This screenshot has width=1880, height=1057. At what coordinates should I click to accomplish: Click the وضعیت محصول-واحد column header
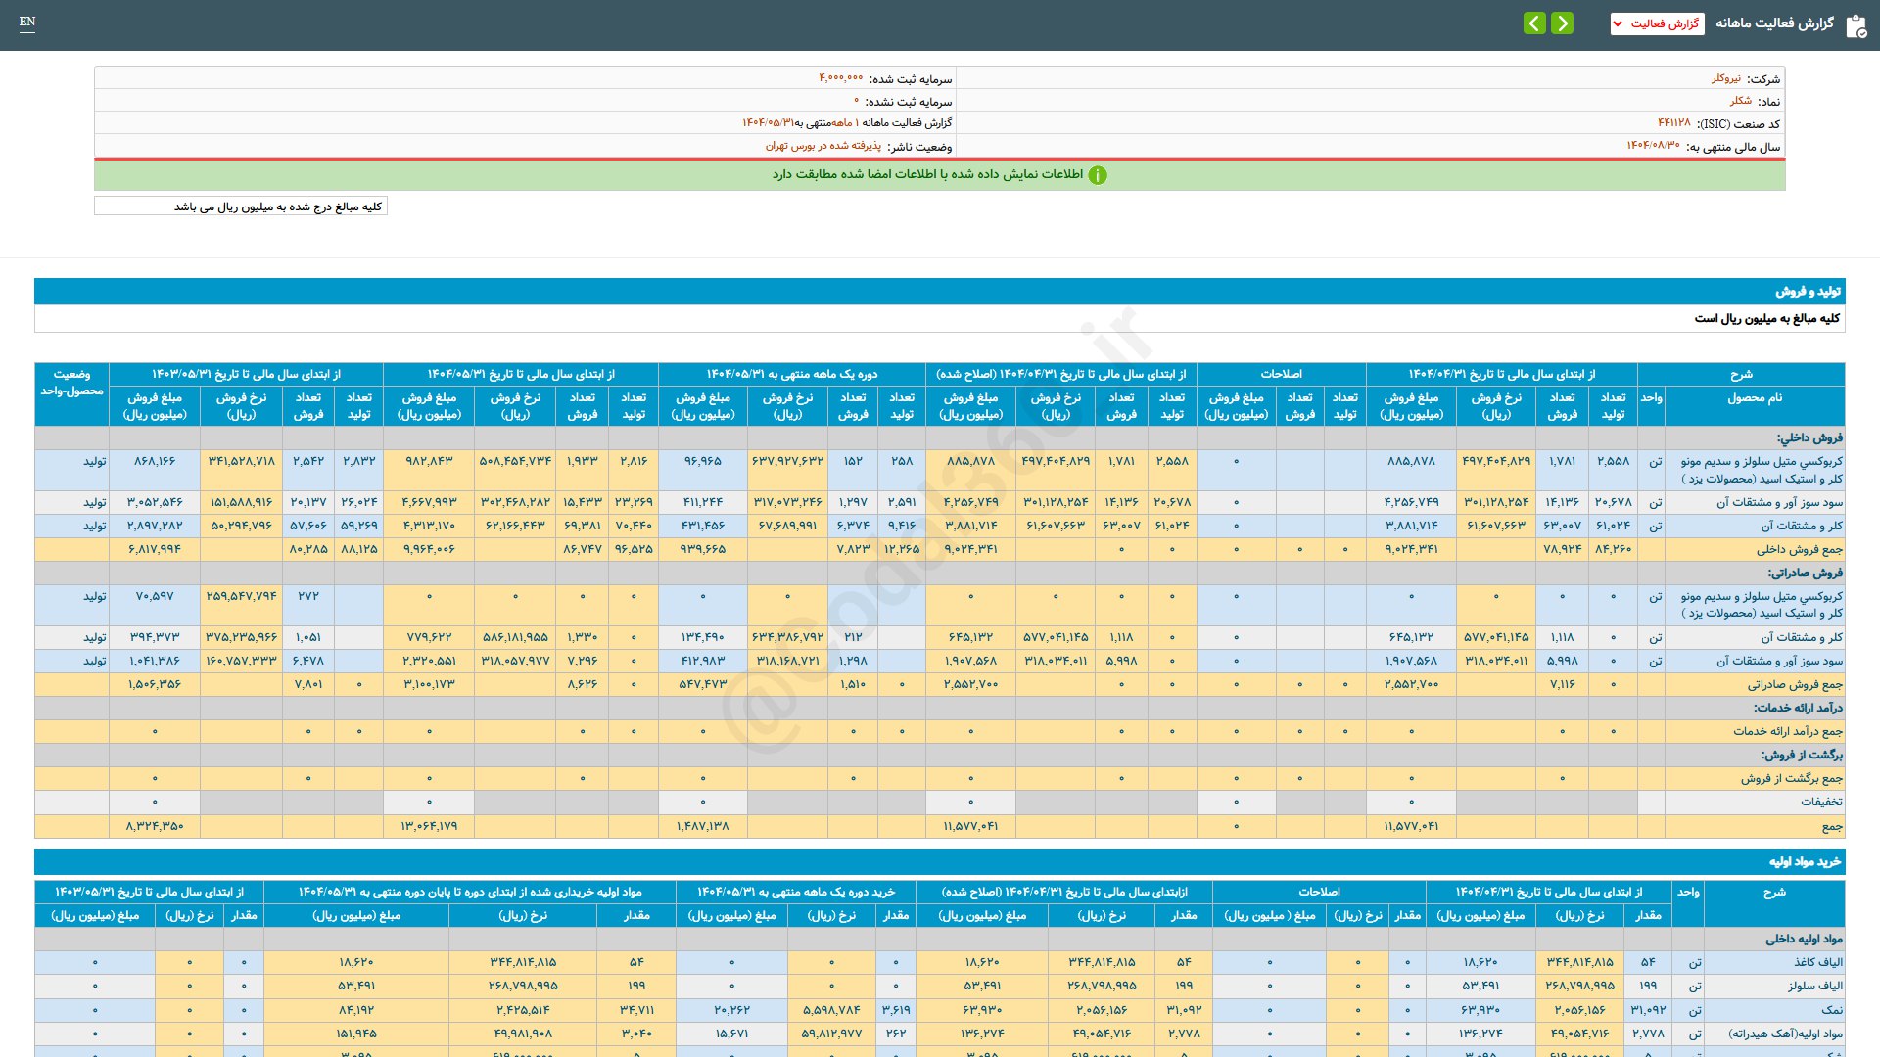coord(71,383)
